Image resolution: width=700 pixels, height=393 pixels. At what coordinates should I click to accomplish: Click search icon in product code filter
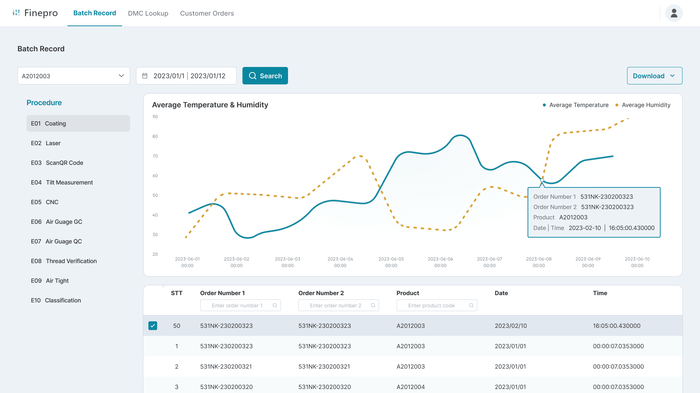tap(471, 306)
